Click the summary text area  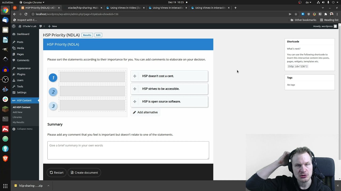coord(128,150)
